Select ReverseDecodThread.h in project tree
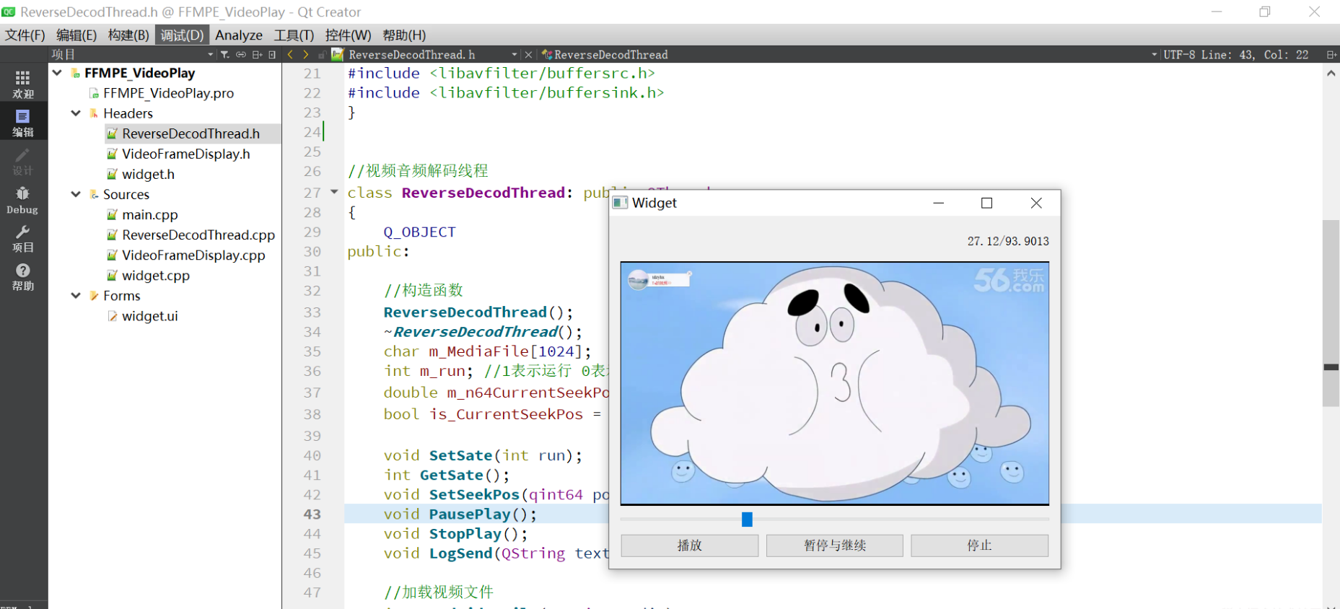1340x609 pixels. [191, 133]
